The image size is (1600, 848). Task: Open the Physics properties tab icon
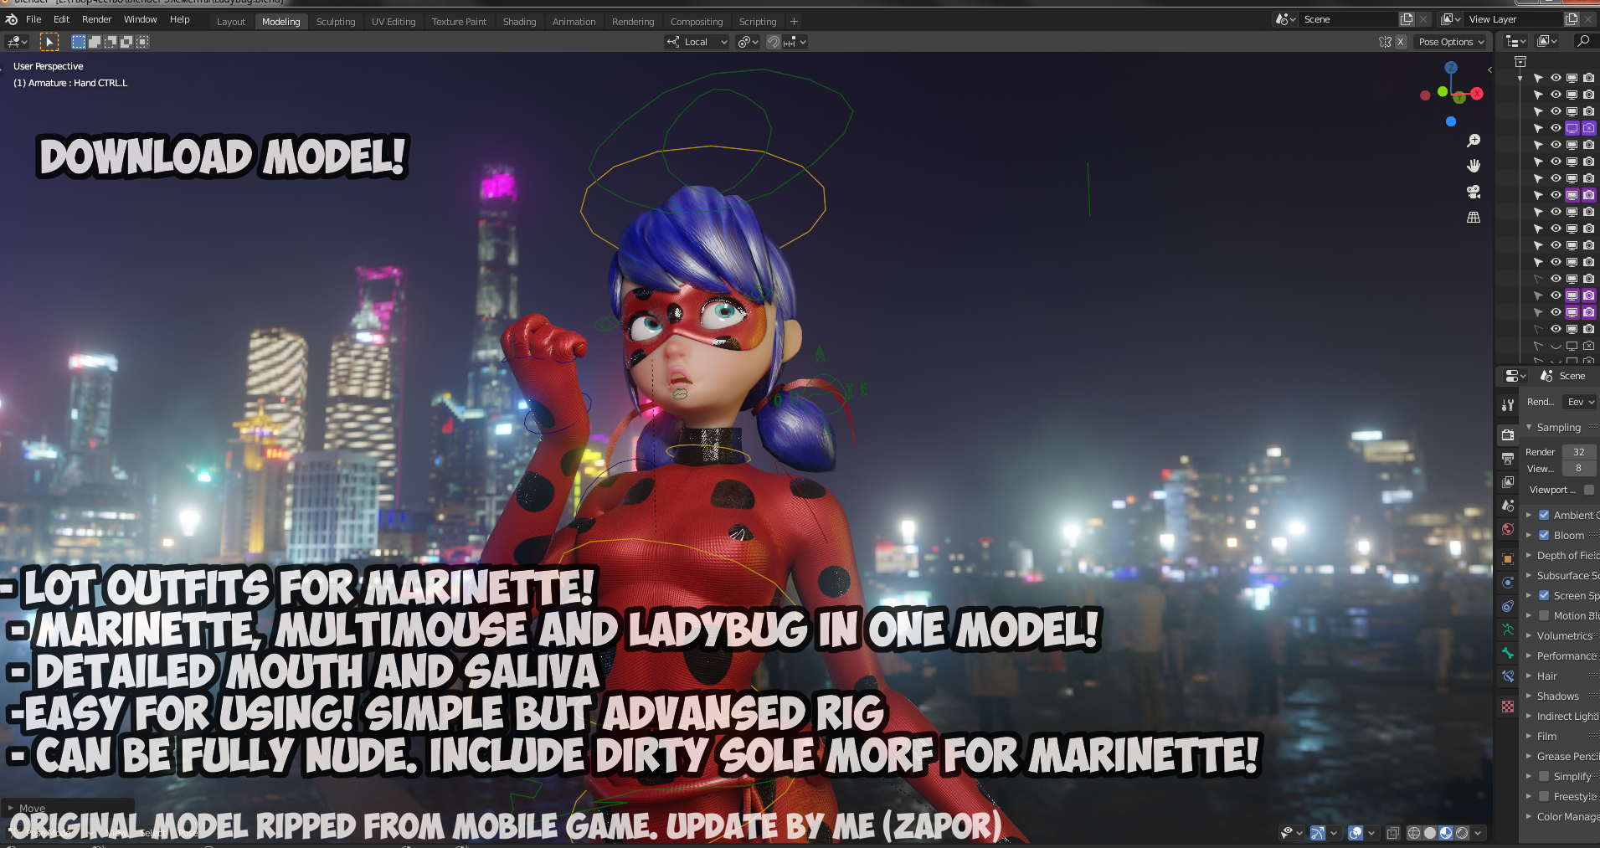1508,583
